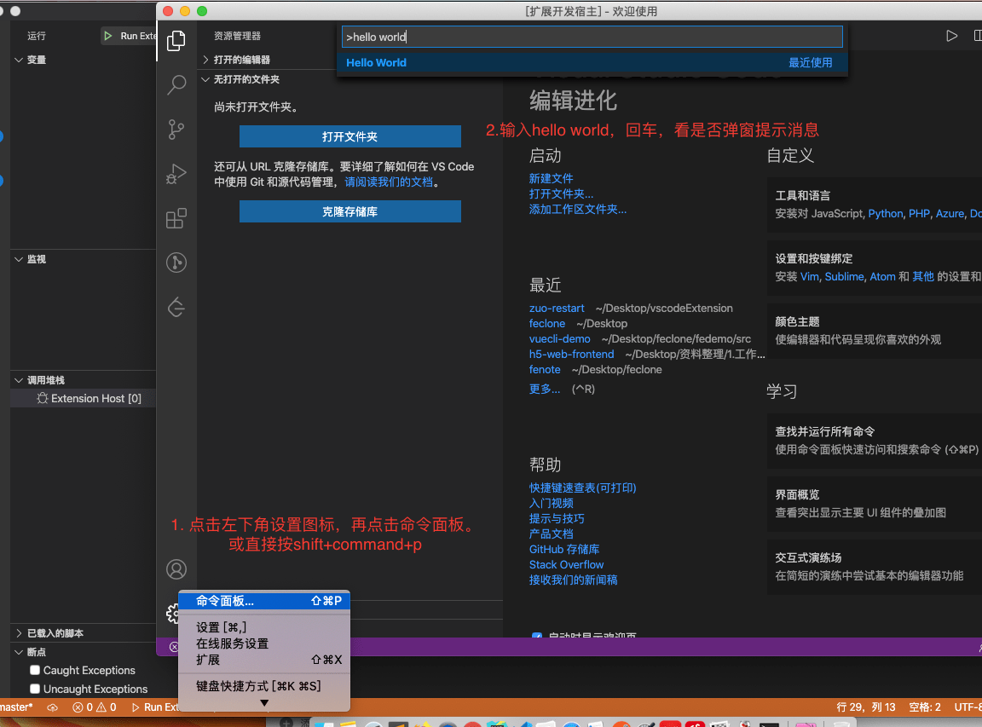Open the Explorer icon in the activity bar
This screenshot has height=727, width=982.
point(176,40)
